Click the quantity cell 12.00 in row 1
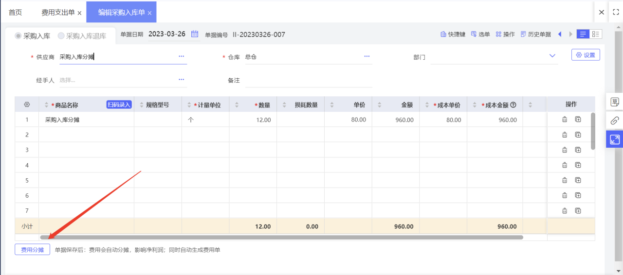Screen dimensions: 623x275 coord(253,120)
